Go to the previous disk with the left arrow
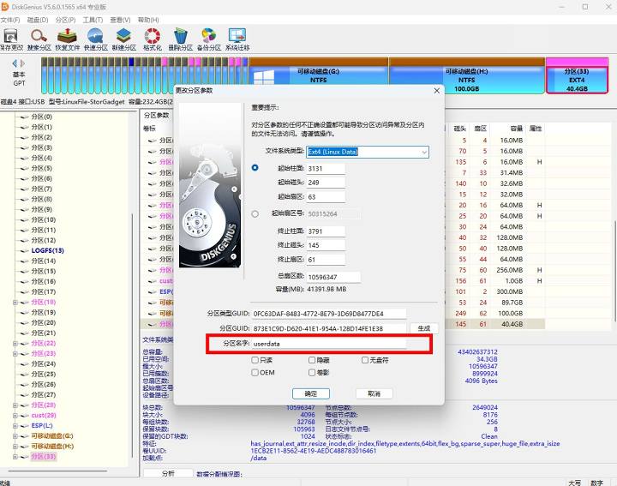617x486 pixels. 15,63
